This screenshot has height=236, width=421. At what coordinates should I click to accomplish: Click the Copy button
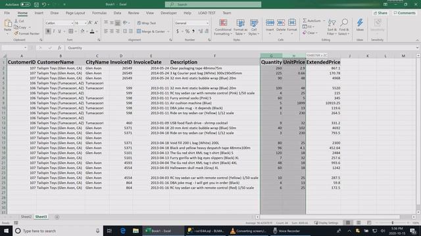pyautogui.click(x=20, y=28)
